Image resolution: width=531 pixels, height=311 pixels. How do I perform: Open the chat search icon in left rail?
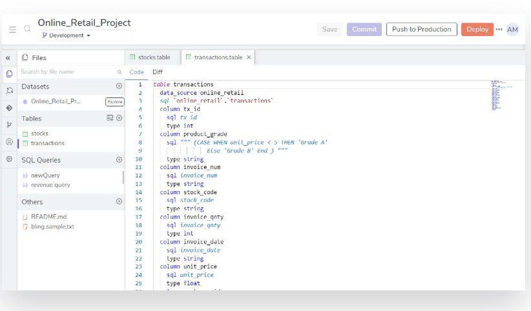9,91
